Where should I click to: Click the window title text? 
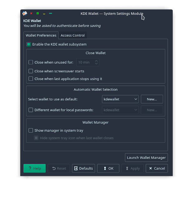click(112, 14)
